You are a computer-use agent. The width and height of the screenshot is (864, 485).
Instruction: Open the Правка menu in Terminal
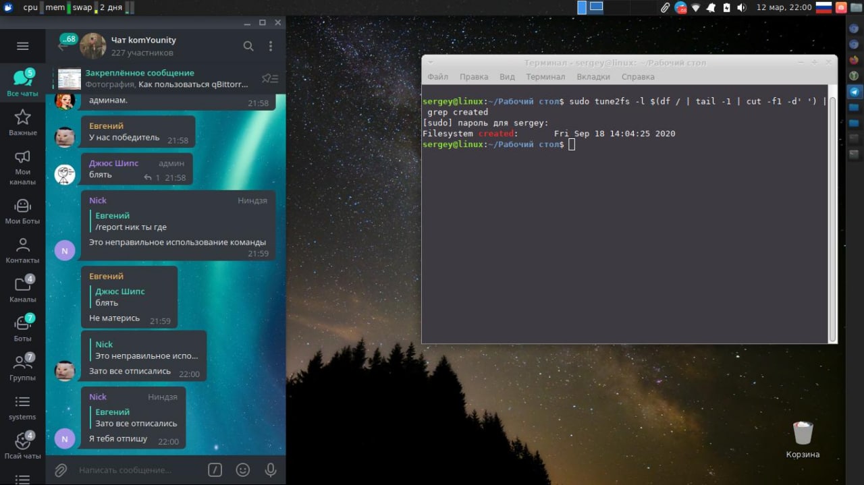click(x=474, y=76)
